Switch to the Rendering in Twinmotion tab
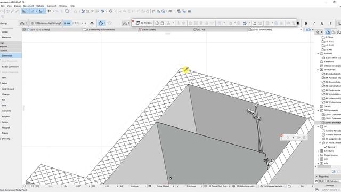Screen dimensions: 341x192 tap(110, 30)
